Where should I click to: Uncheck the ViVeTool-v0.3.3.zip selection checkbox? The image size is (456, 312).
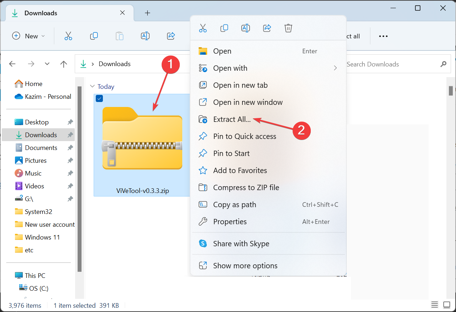[x=99, y=98]
